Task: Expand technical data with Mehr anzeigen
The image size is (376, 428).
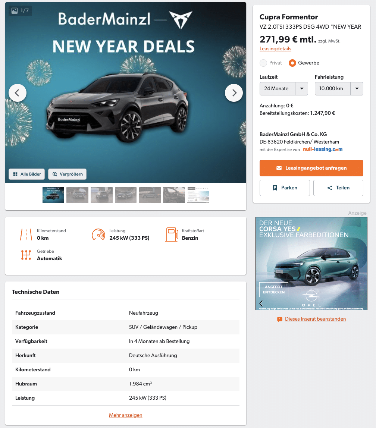Action: pos(126,415)
